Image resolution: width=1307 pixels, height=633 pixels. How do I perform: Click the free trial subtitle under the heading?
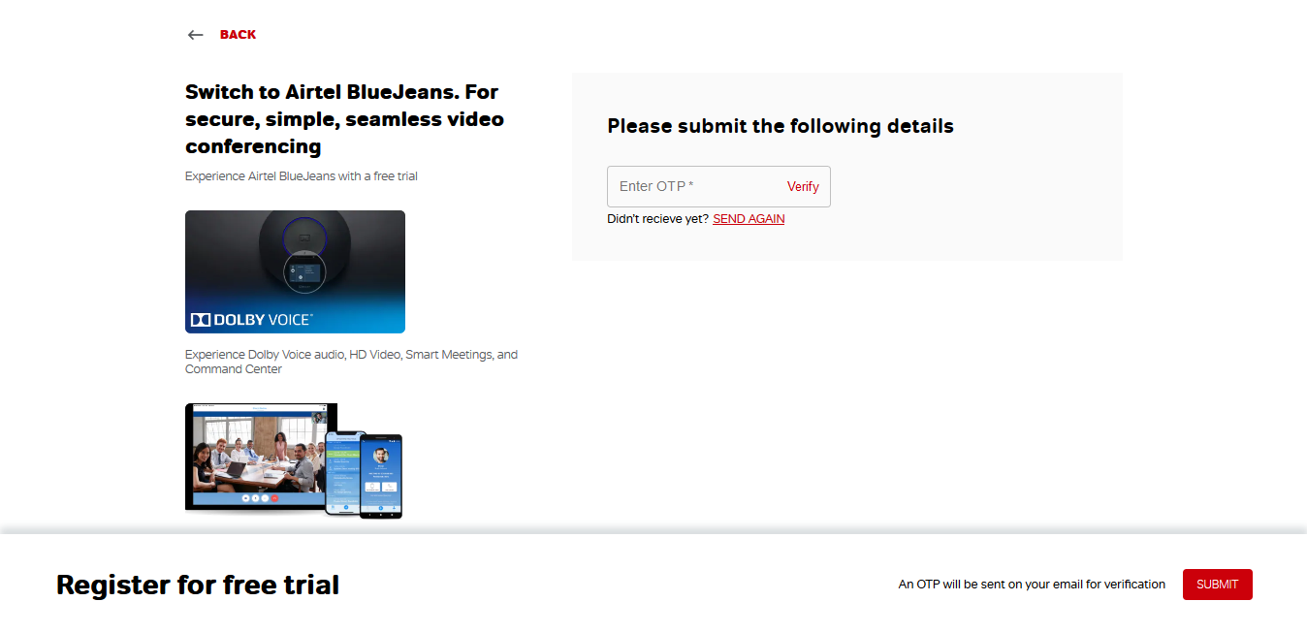pyautogui.click(x=302, y=176)
